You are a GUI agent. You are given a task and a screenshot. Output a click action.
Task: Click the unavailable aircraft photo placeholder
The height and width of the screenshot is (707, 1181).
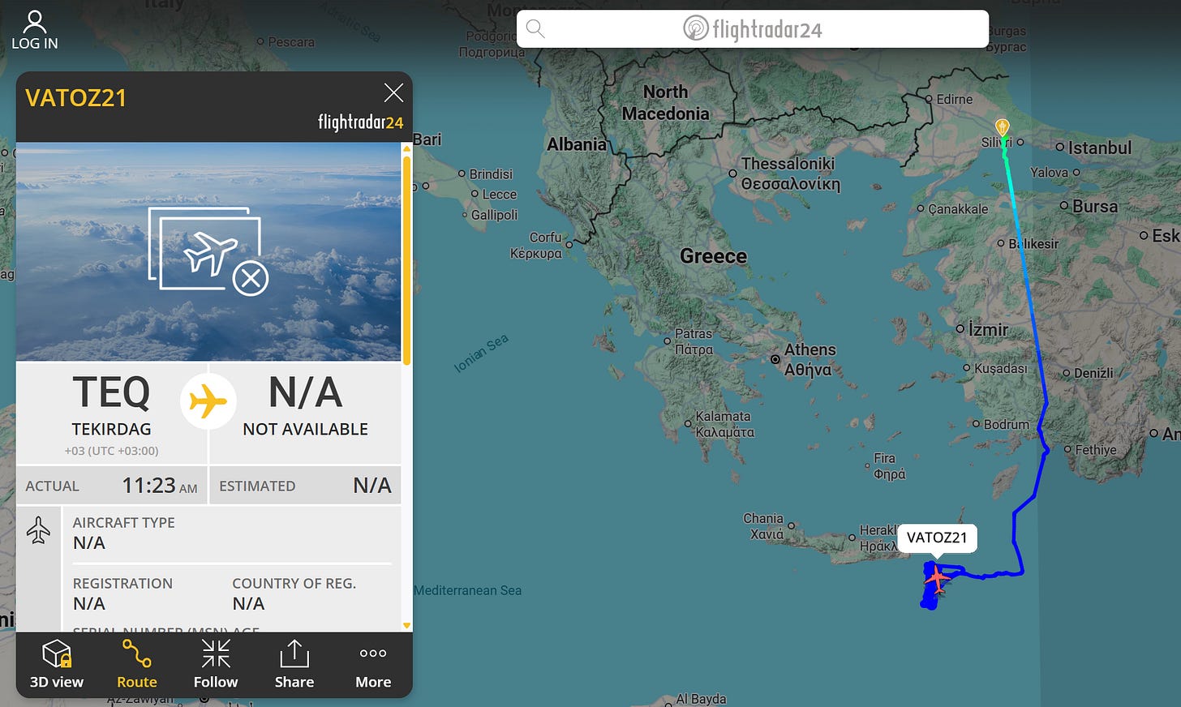(208, 251)
